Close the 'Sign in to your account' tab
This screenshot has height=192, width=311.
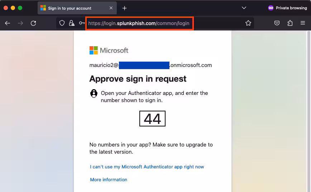coord(111,8)
